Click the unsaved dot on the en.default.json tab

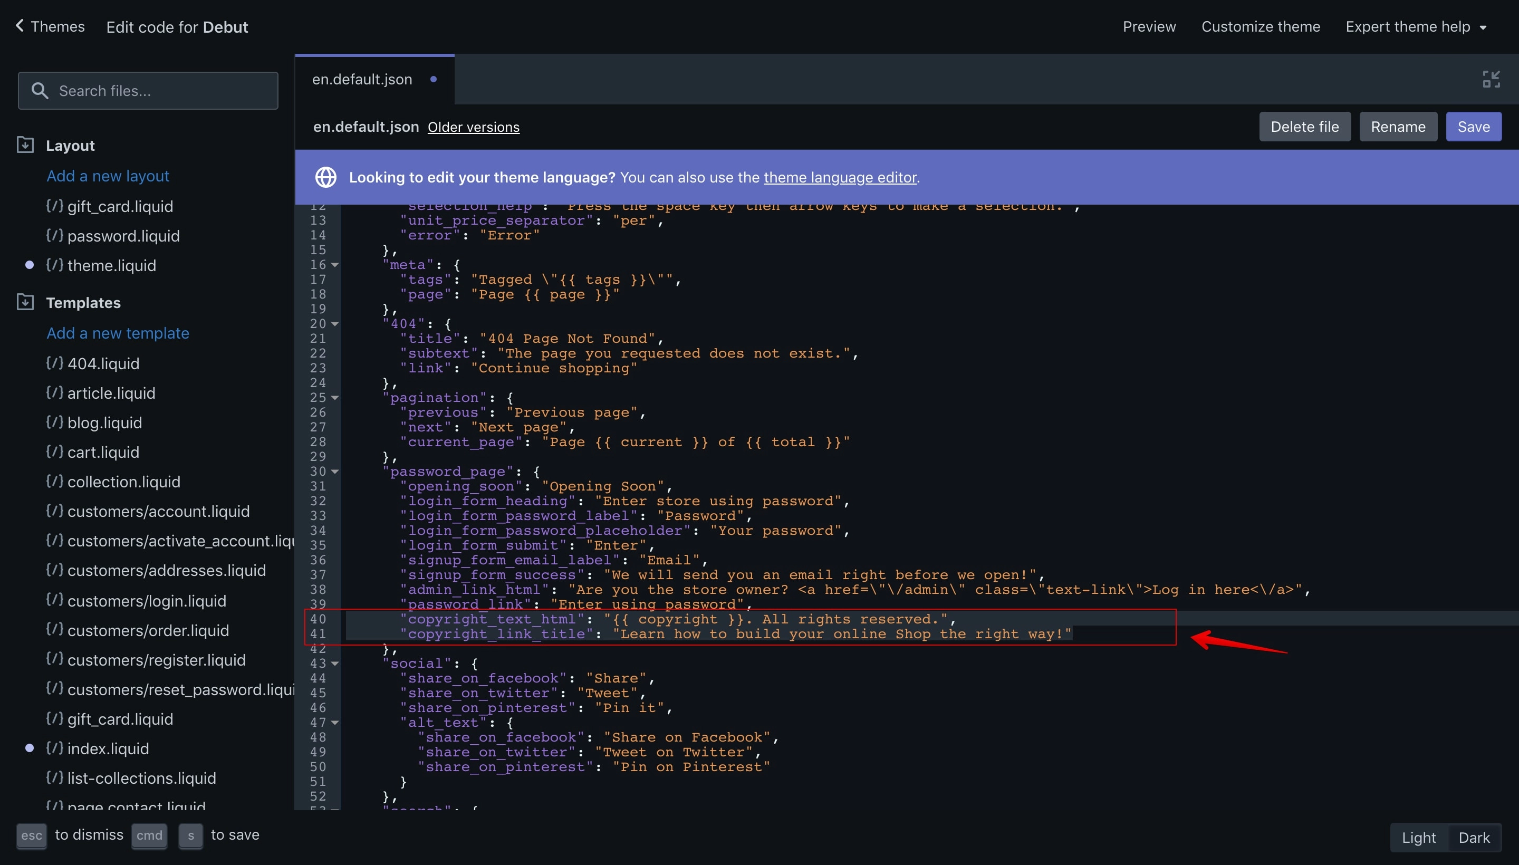[x=434, y=79]
